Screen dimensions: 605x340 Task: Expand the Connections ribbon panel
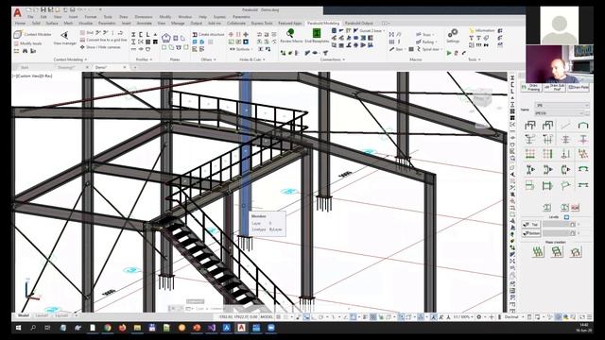(x=333, y=59)
